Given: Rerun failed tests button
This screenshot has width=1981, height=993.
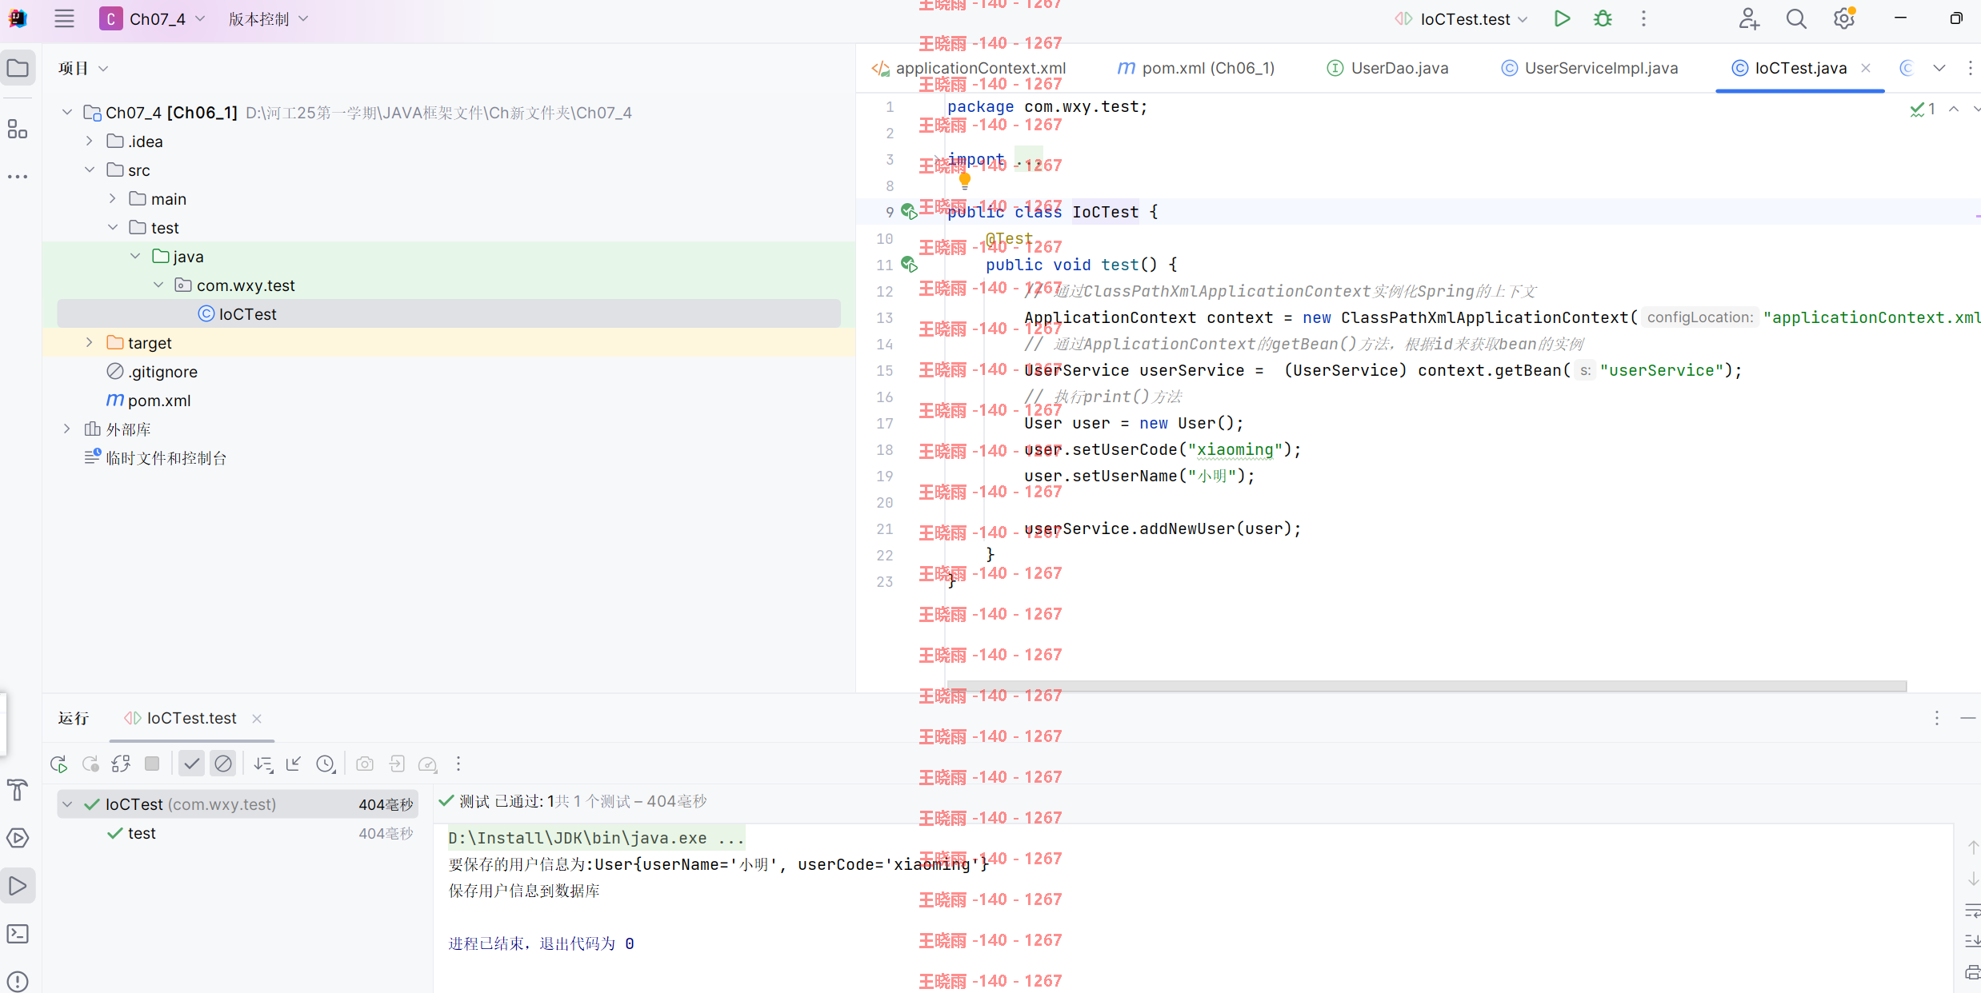Looking at the screenshot, I should (90, 764).
